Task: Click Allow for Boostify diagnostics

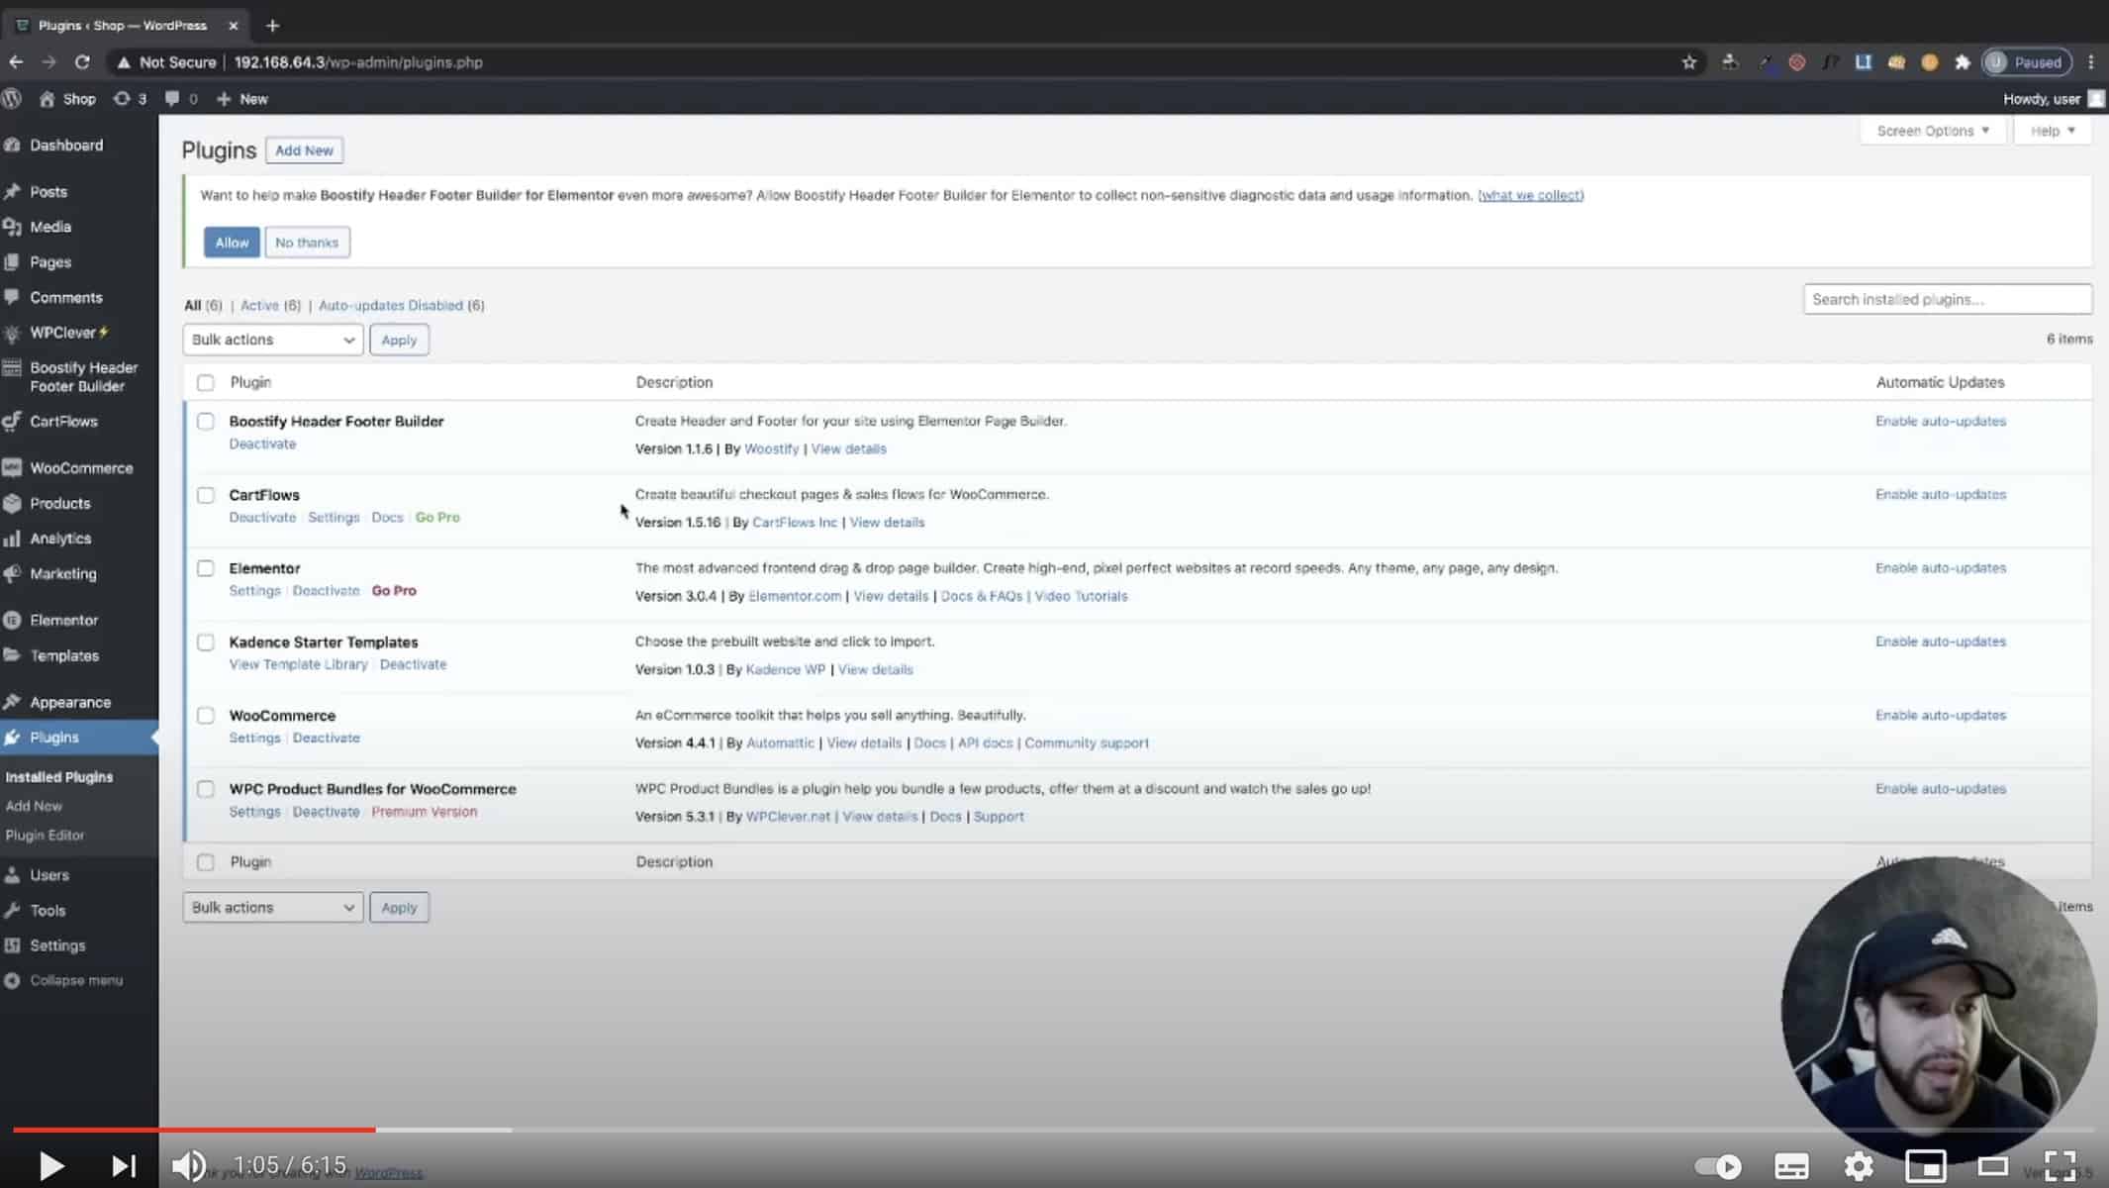Action: (x=232, y=243)
